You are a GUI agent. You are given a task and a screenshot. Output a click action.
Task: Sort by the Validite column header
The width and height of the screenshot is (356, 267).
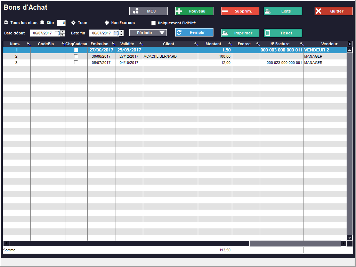127,44
